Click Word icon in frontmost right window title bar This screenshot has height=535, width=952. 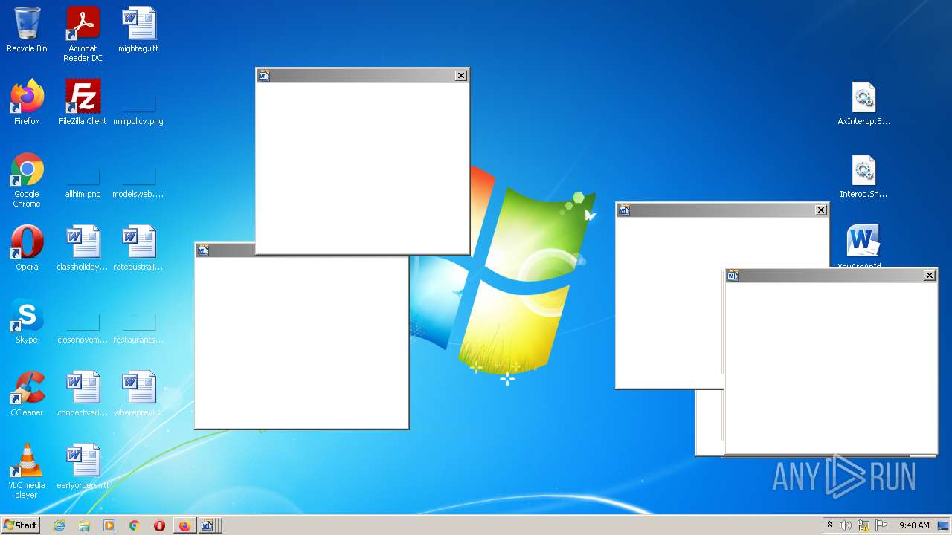tap(733, 276)
